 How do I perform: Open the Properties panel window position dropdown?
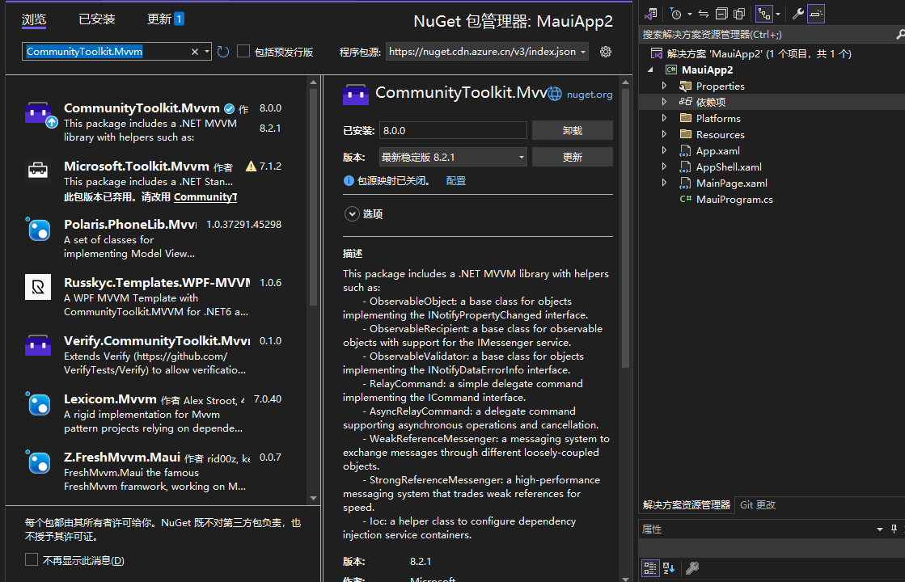tap(880, 529)
